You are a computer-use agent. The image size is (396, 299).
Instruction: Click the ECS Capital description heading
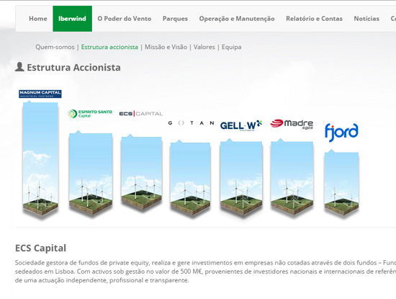(x=40, y=248)
